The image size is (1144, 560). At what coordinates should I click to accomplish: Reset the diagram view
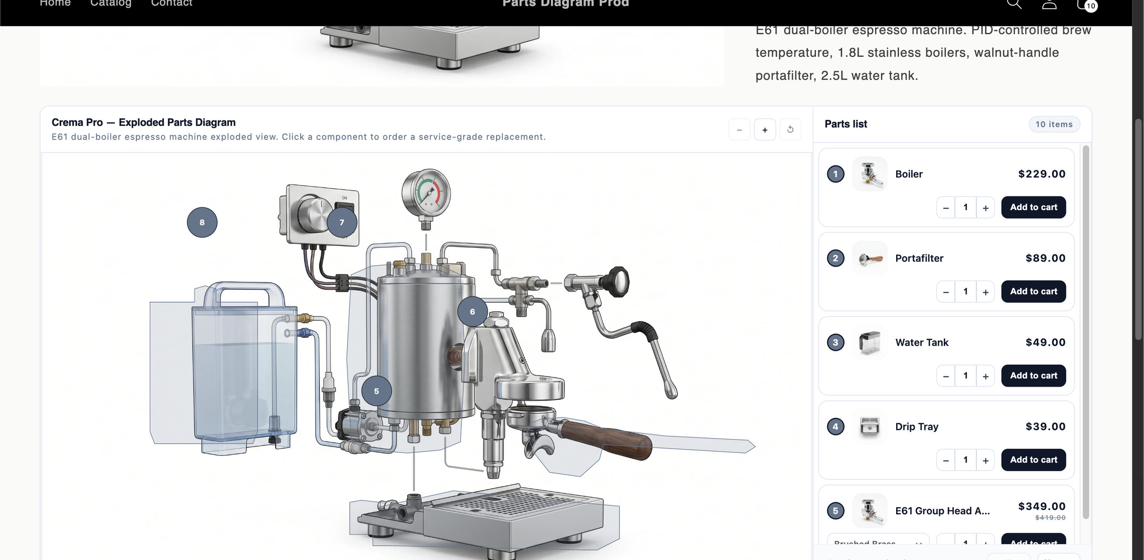click(790, 130)
